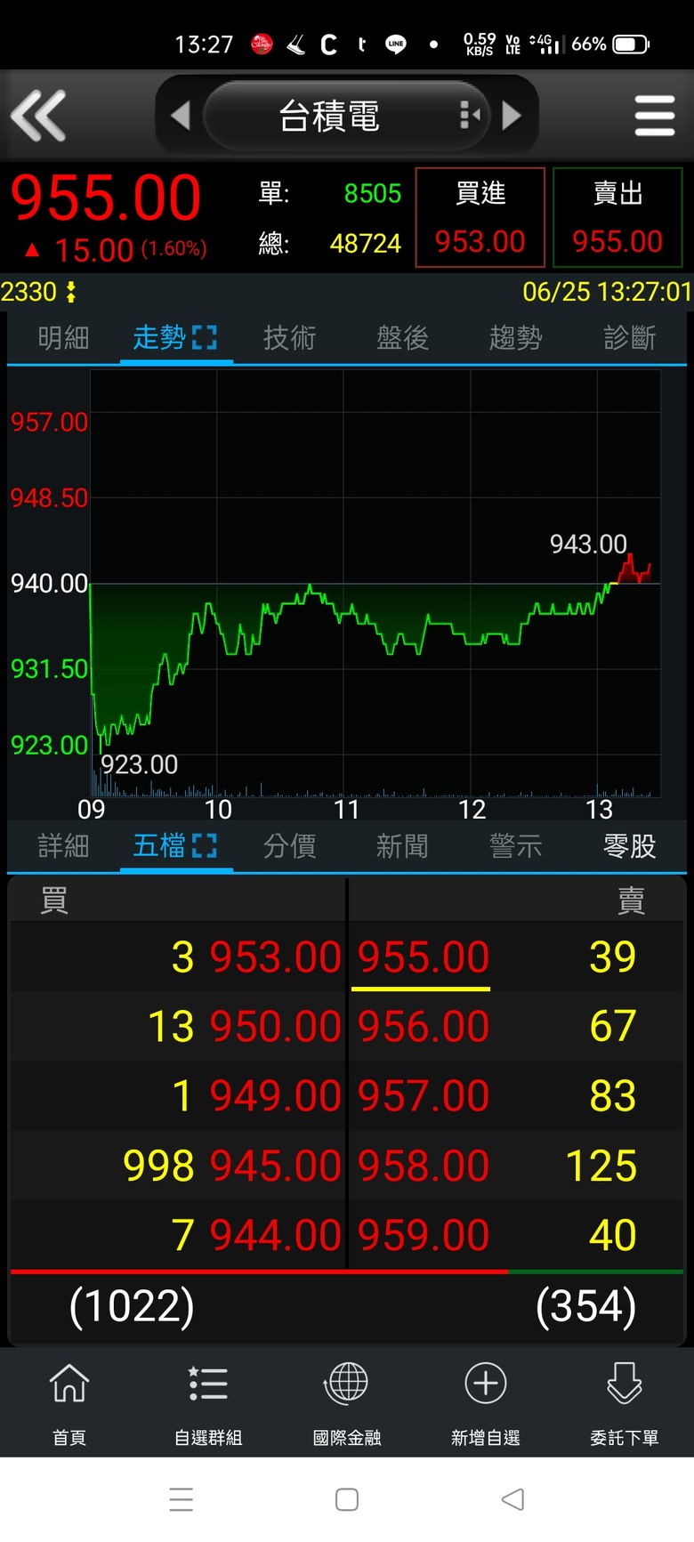This screenshot has width=694, height=1542.
Task: Tap the split-view icon beside 台積電
Action: click(470, 115)
